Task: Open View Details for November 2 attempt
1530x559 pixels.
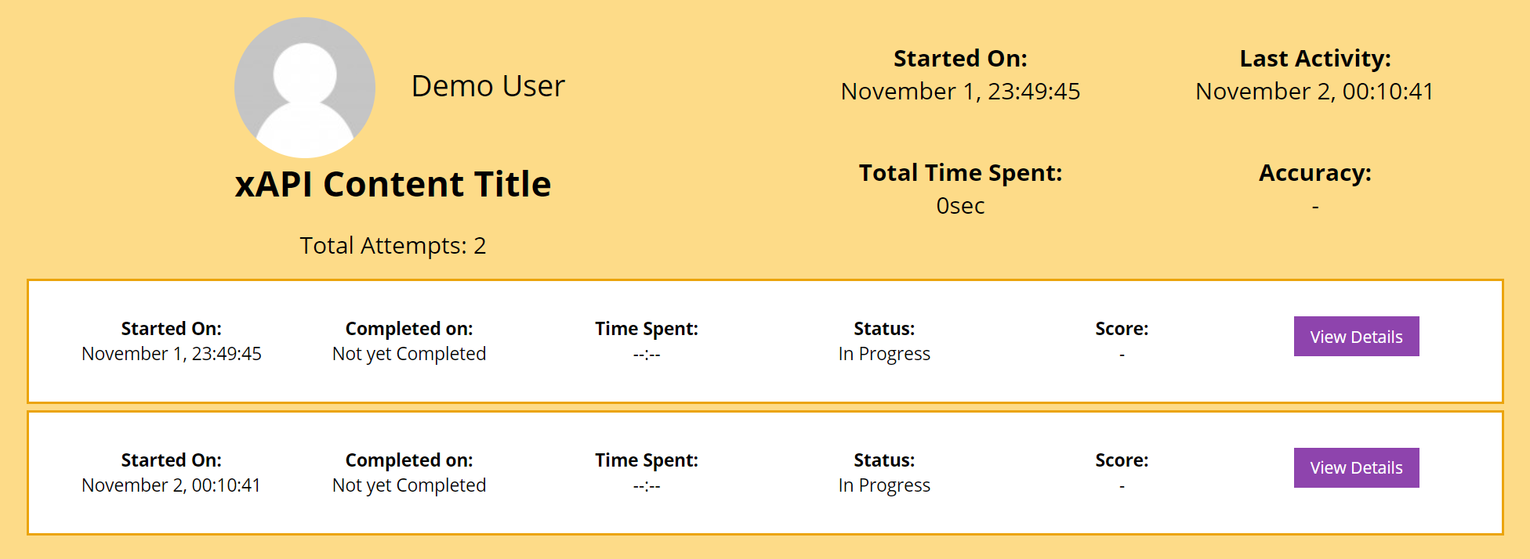Action: coord(1356,467)
